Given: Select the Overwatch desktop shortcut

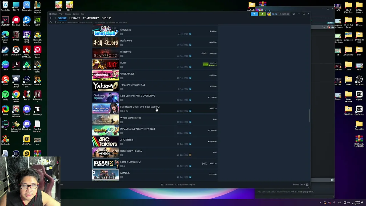Looking at the screenshot, I should [16, 51].
